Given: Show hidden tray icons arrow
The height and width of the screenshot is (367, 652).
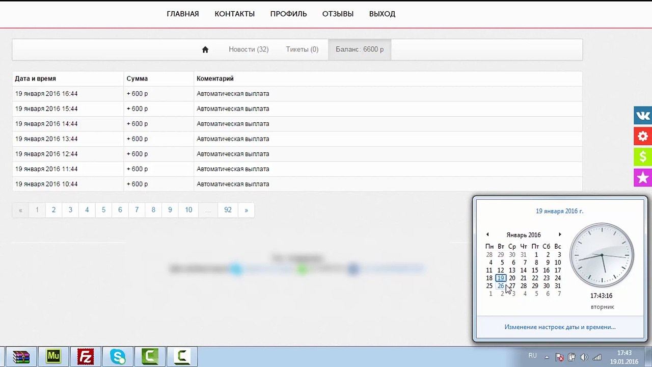Looking at the screenshot, I should click(x=547, y=357).
